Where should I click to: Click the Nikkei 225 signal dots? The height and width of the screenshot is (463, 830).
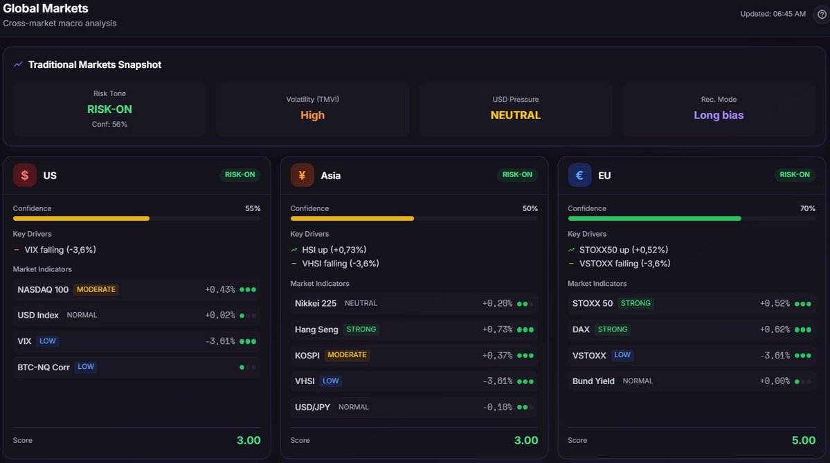[525, 304]
